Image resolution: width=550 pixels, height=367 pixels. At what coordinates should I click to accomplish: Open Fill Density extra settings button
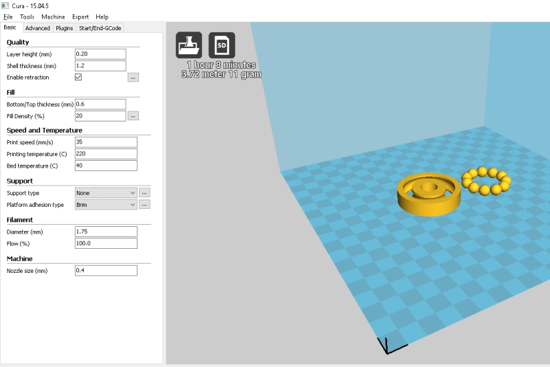pos(133,116)
